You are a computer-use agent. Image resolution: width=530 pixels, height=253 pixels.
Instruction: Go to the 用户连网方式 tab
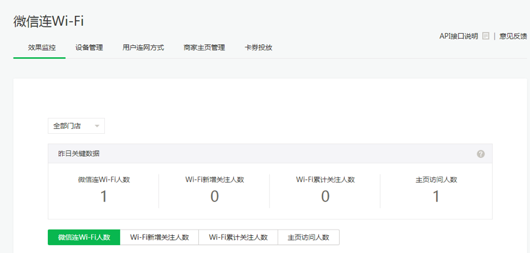click(143, 47)
